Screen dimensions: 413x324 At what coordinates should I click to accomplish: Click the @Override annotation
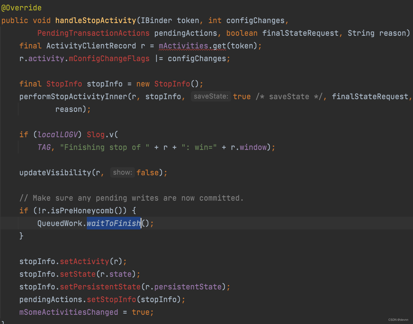(x=21, y=8)
